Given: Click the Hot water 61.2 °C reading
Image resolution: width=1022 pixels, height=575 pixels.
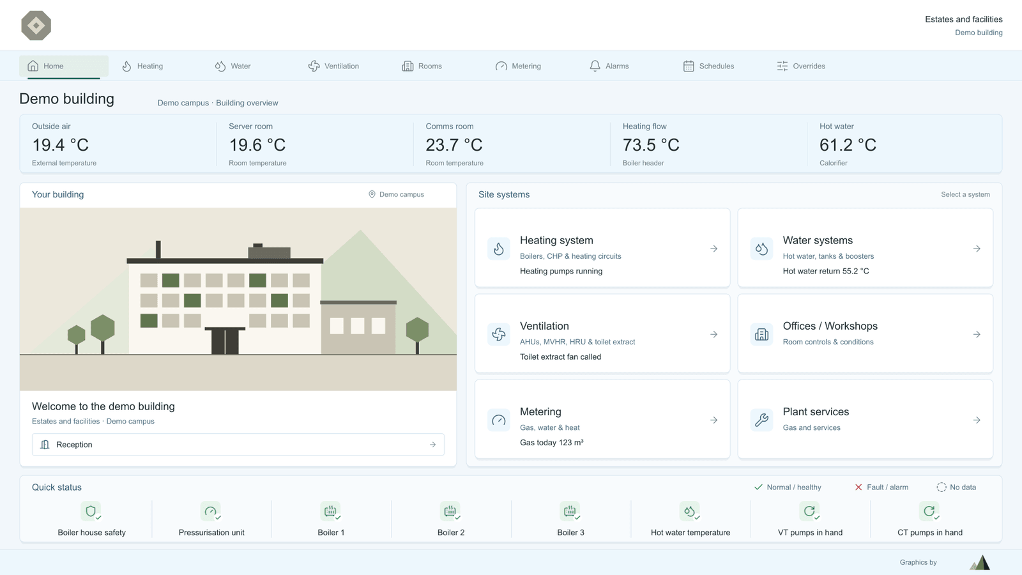Looking at the screenshot, I should 848,145.
